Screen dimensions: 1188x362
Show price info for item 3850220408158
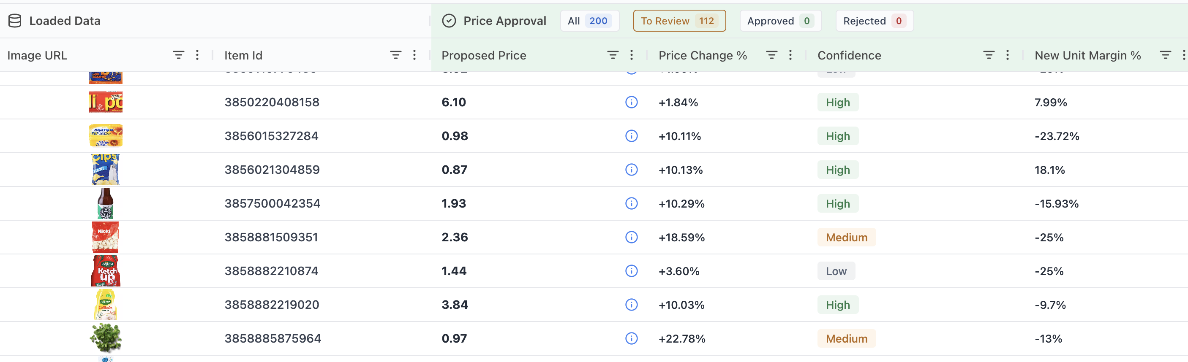[631, 102]
